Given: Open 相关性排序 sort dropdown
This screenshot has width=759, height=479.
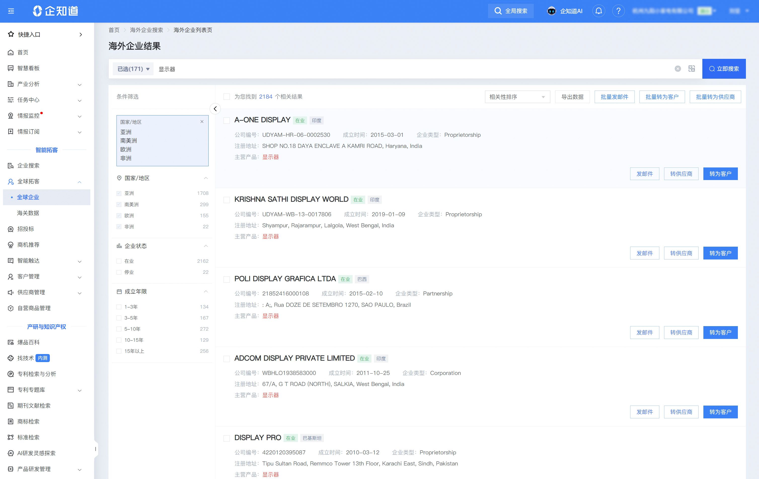Looking at the screenshot, I should (517, 97).
